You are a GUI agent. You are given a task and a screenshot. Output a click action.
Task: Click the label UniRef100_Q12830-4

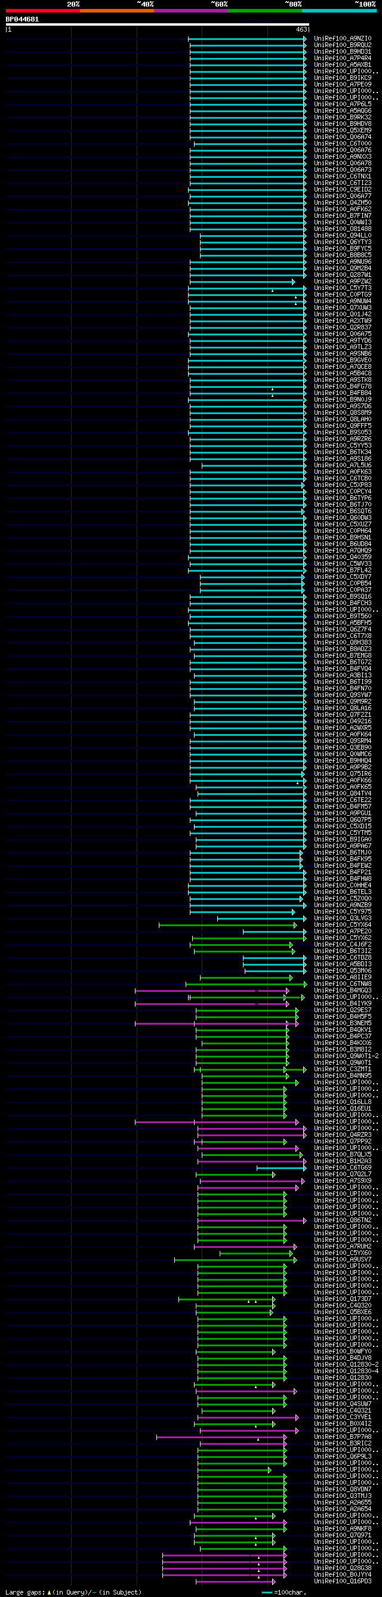tap(346, 1371)
